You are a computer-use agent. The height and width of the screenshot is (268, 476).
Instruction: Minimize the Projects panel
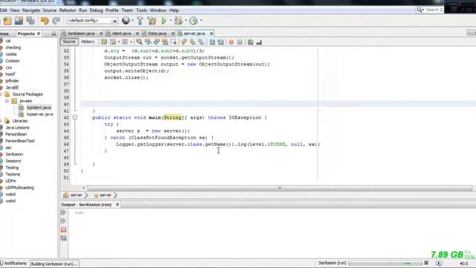click(x=54, y=33)
